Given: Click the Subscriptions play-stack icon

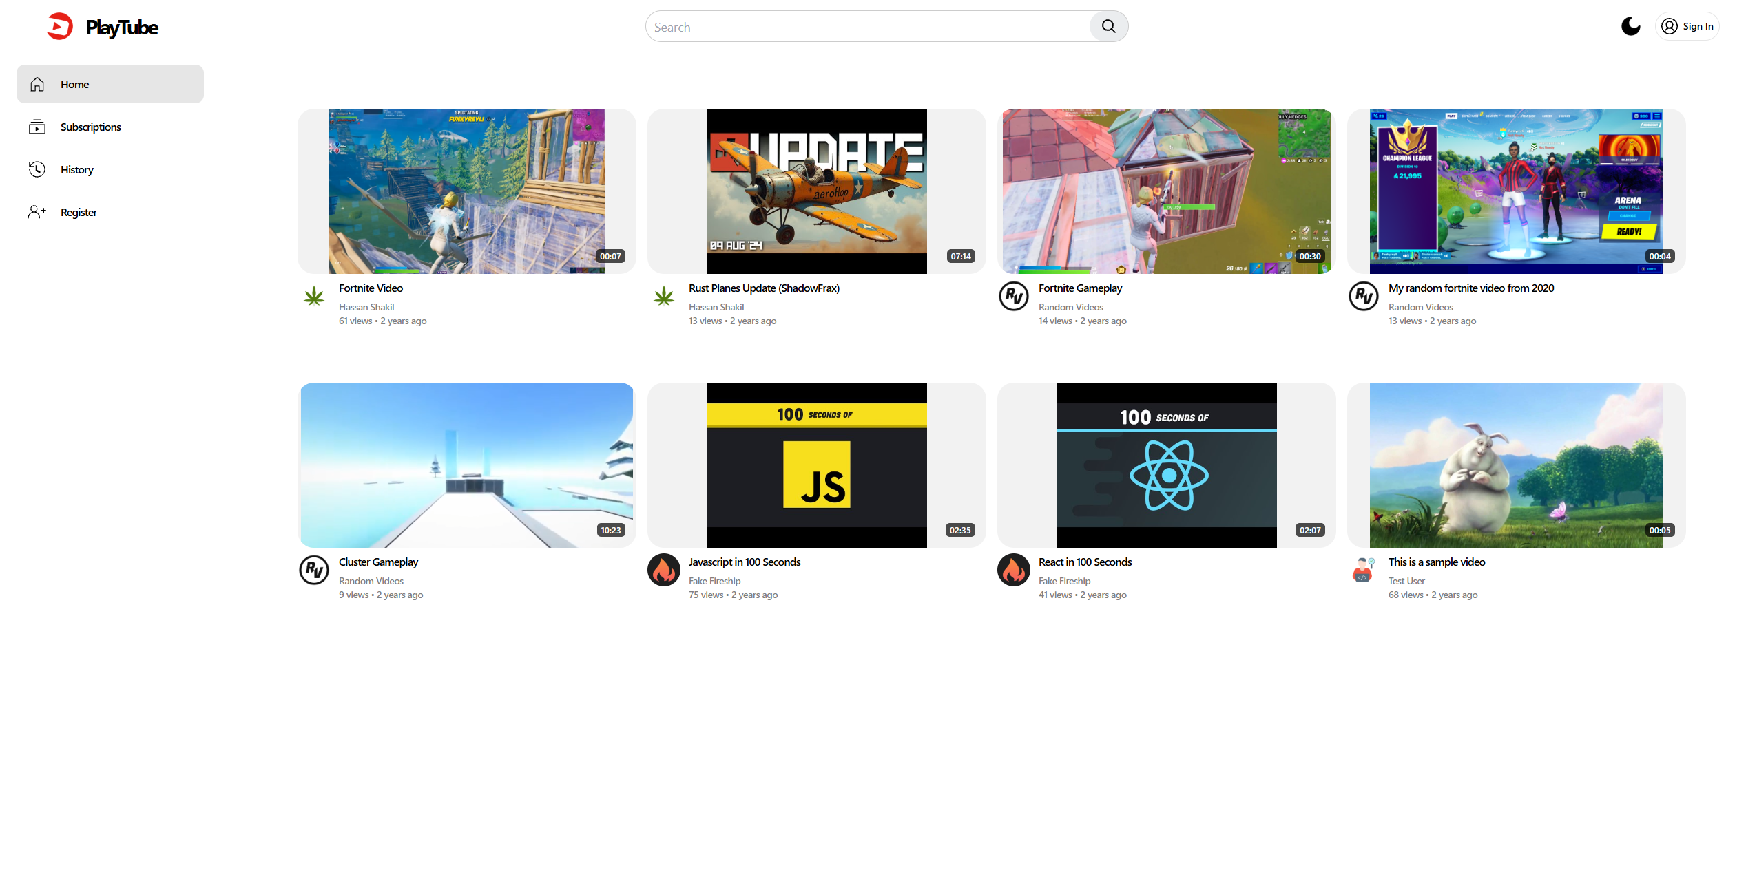Looking at the screenshot, I should pos(37,127).
